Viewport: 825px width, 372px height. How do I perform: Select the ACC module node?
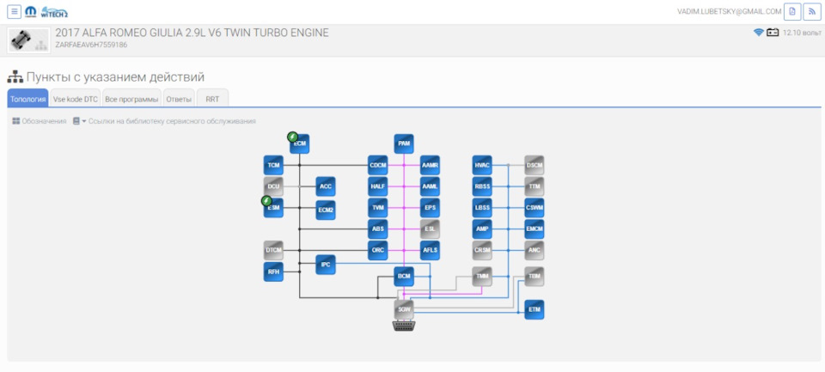tap(326, 186)
